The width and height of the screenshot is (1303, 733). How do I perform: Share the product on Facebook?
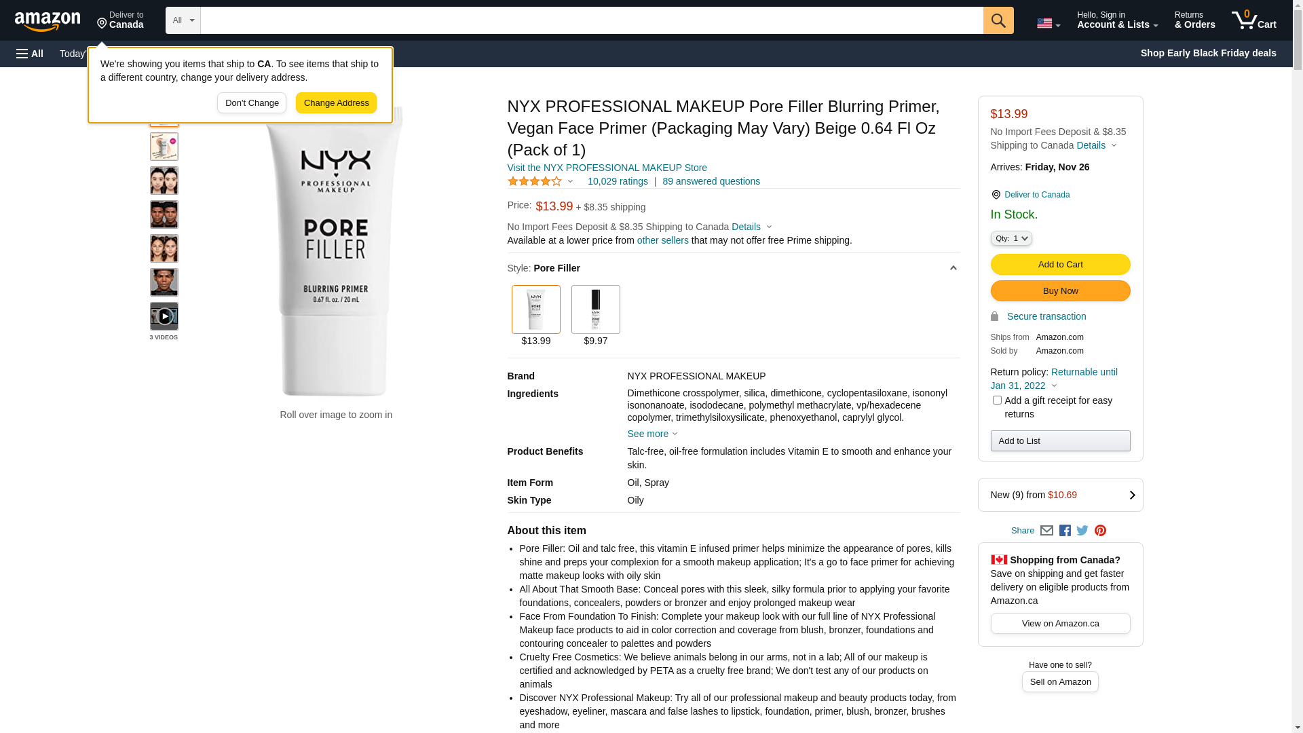coord(1065,531)
